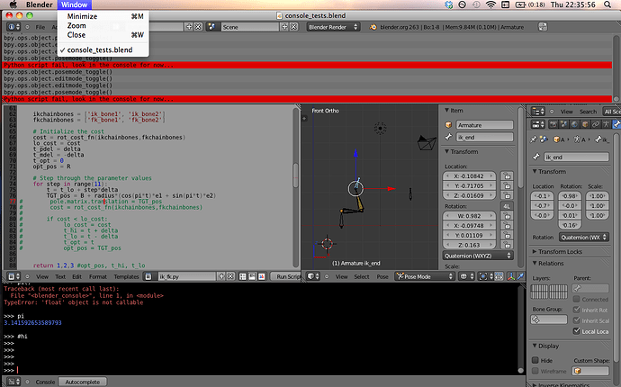Open text editor type selector icon

pyautogui.click(x=14, y=276)
